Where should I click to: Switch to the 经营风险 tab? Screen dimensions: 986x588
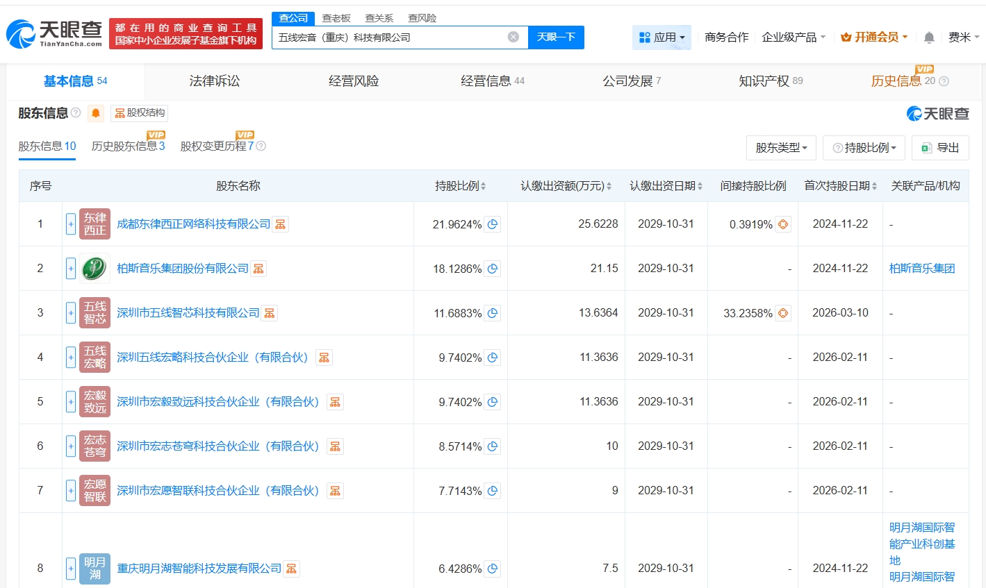(354, 81)
